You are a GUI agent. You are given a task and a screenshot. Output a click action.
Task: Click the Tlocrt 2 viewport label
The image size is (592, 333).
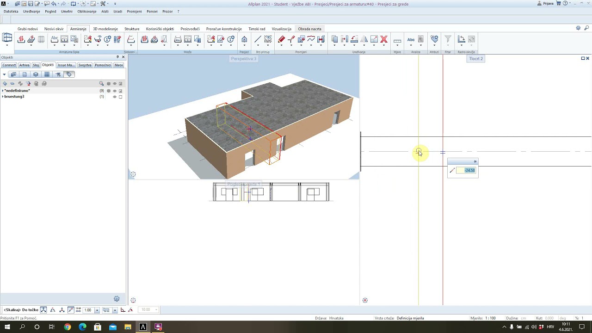point(476,59)
